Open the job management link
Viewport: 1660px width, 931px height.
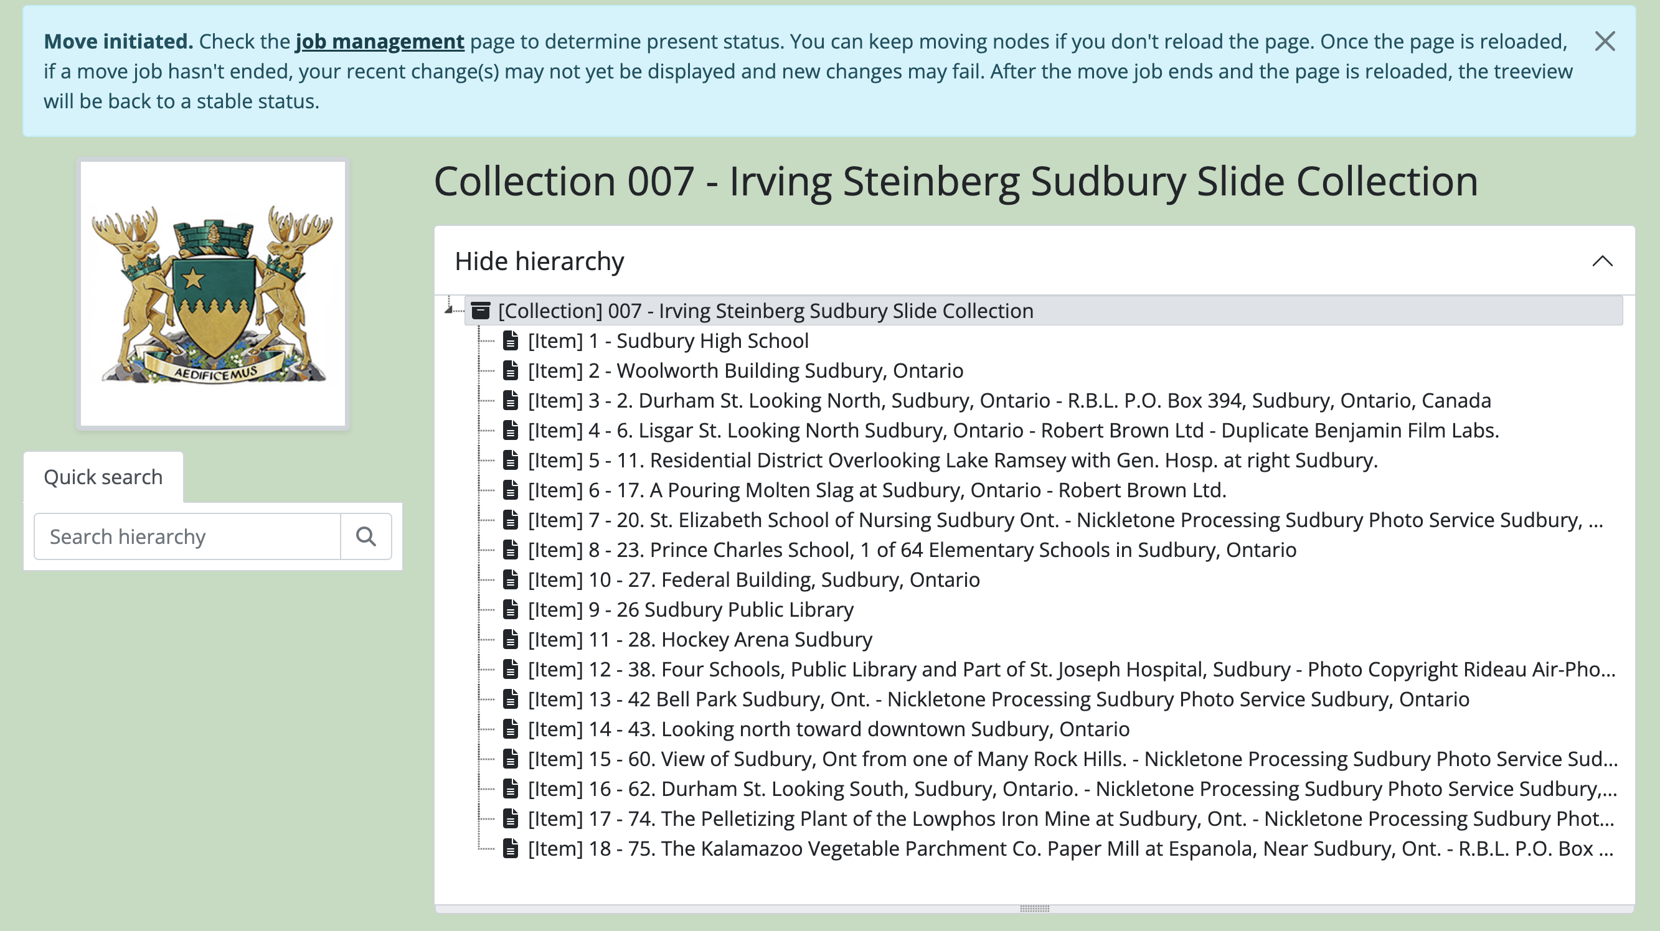(x=380, y=41)
